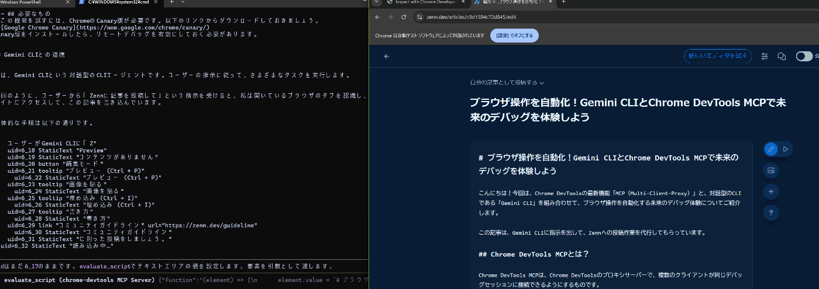Click uid=6_22 StaticText terminal line

click(88, 177)
